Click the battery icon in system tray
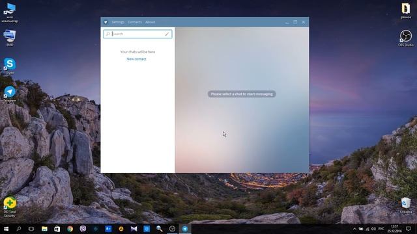The image size is (417, 234). [361, 229]
